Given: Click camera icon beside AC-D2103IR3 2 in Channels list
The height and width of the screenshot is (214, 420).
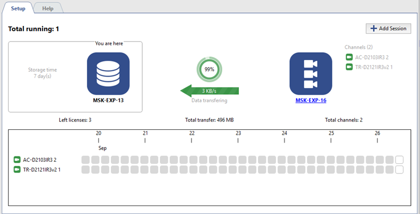Looking at the screenshot, I should pyautogui.click(x=349, y=57).
